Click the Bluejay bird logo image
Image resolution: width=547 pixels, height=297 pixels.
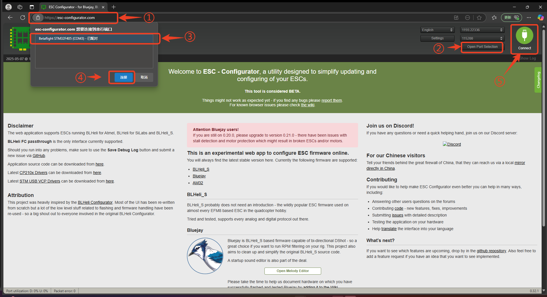pos(205,256)
